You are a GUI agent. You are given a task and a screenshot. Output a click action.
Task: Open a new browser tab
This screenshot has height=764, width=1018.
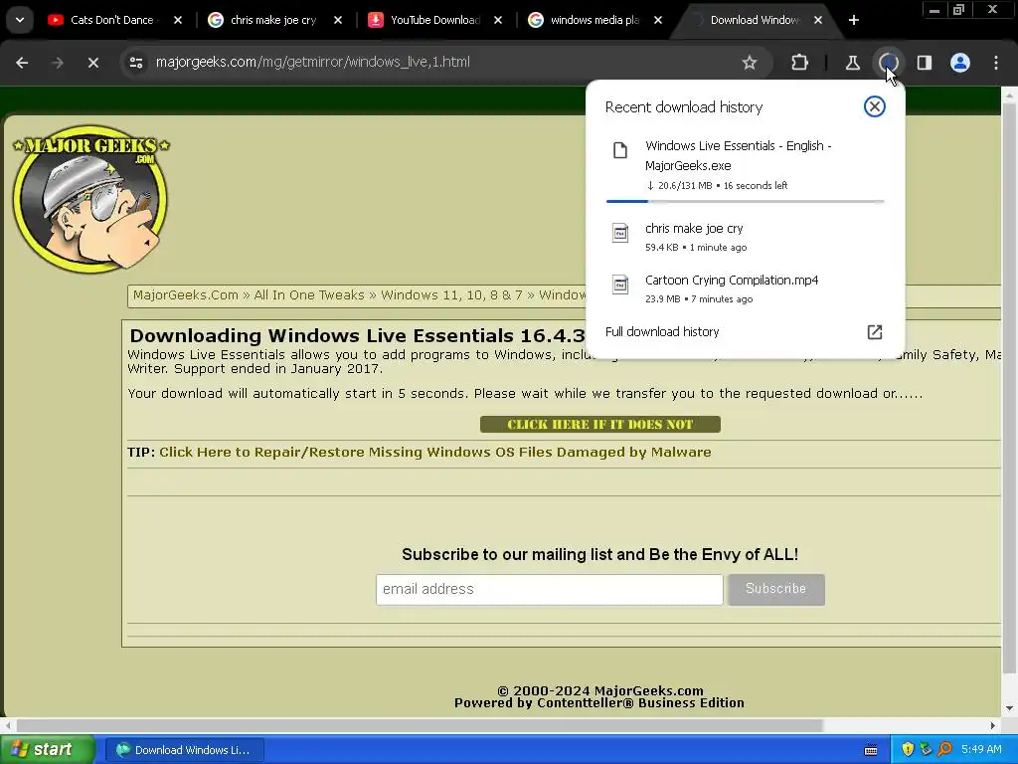tap(854, 20)
